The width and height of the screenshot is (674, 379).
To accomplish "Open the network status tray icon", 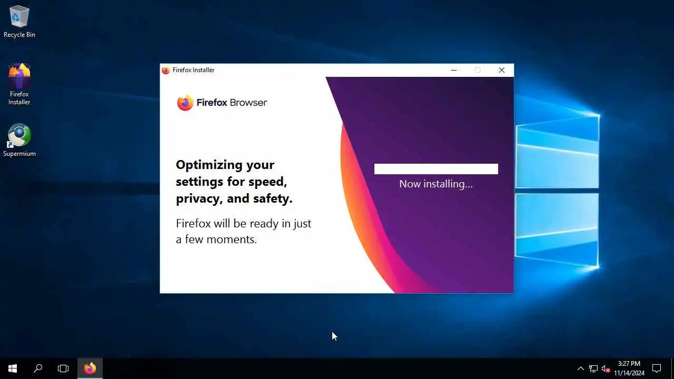I will pos(593,368).
